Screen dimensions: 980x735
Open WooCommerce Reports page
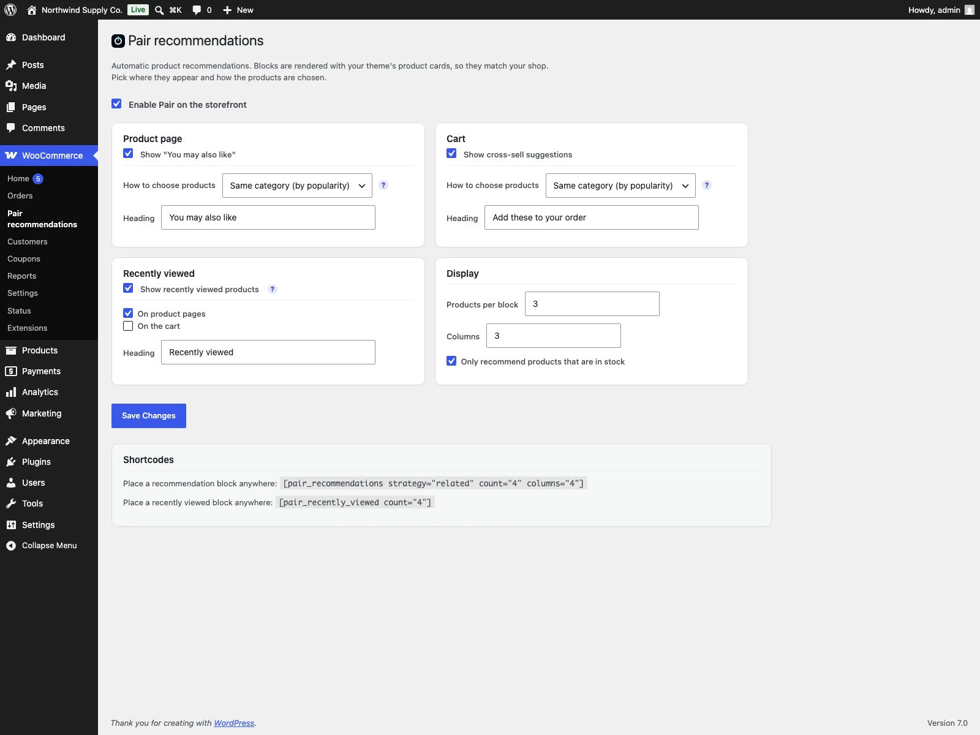click(x=22, y=276)
